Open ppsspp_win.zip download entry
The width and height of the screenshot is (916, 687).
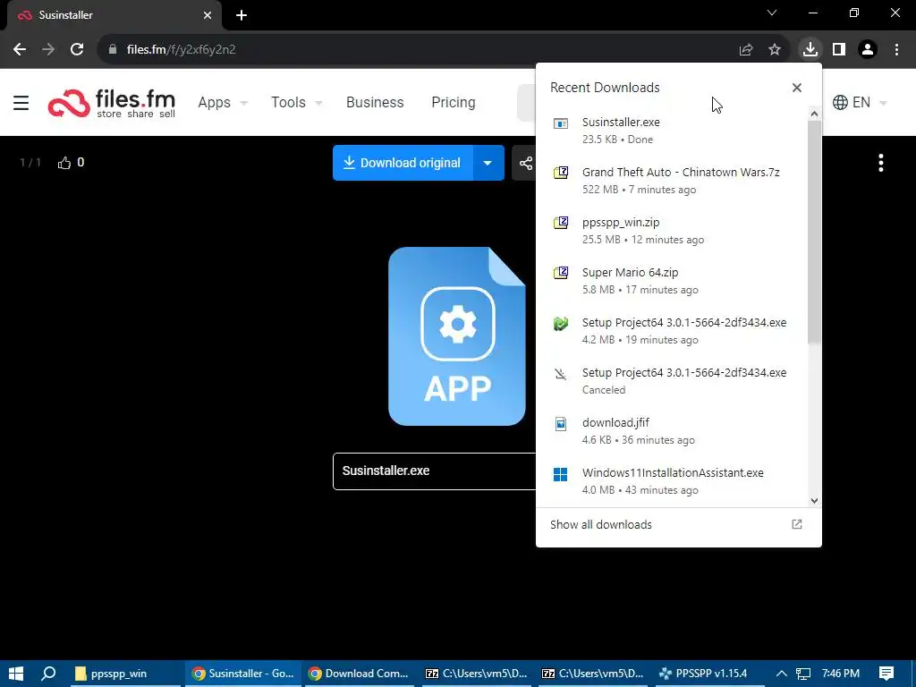coord(672,231)
